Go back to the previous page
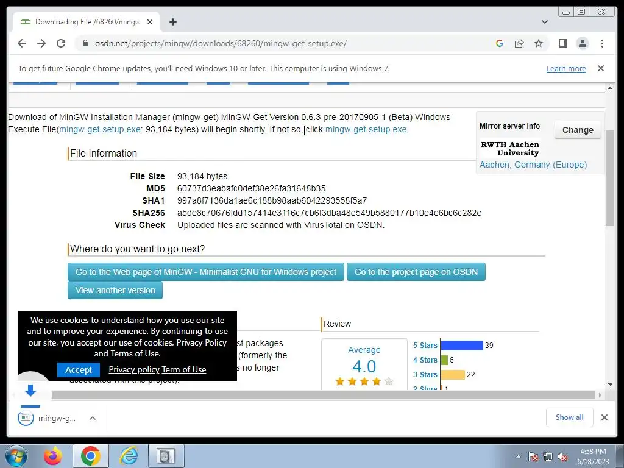 (22, 43)
